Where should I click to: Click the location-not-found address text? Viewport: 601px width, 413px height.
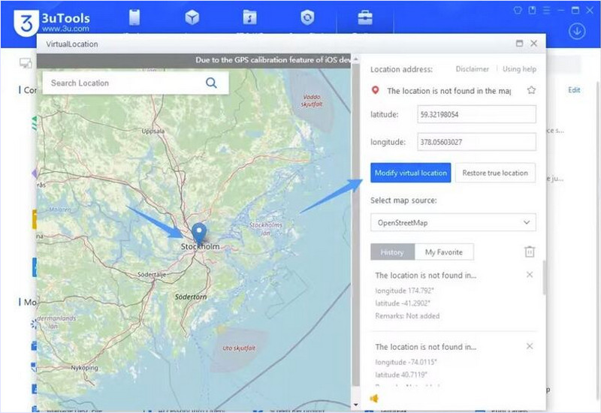(x=448, y=91)
